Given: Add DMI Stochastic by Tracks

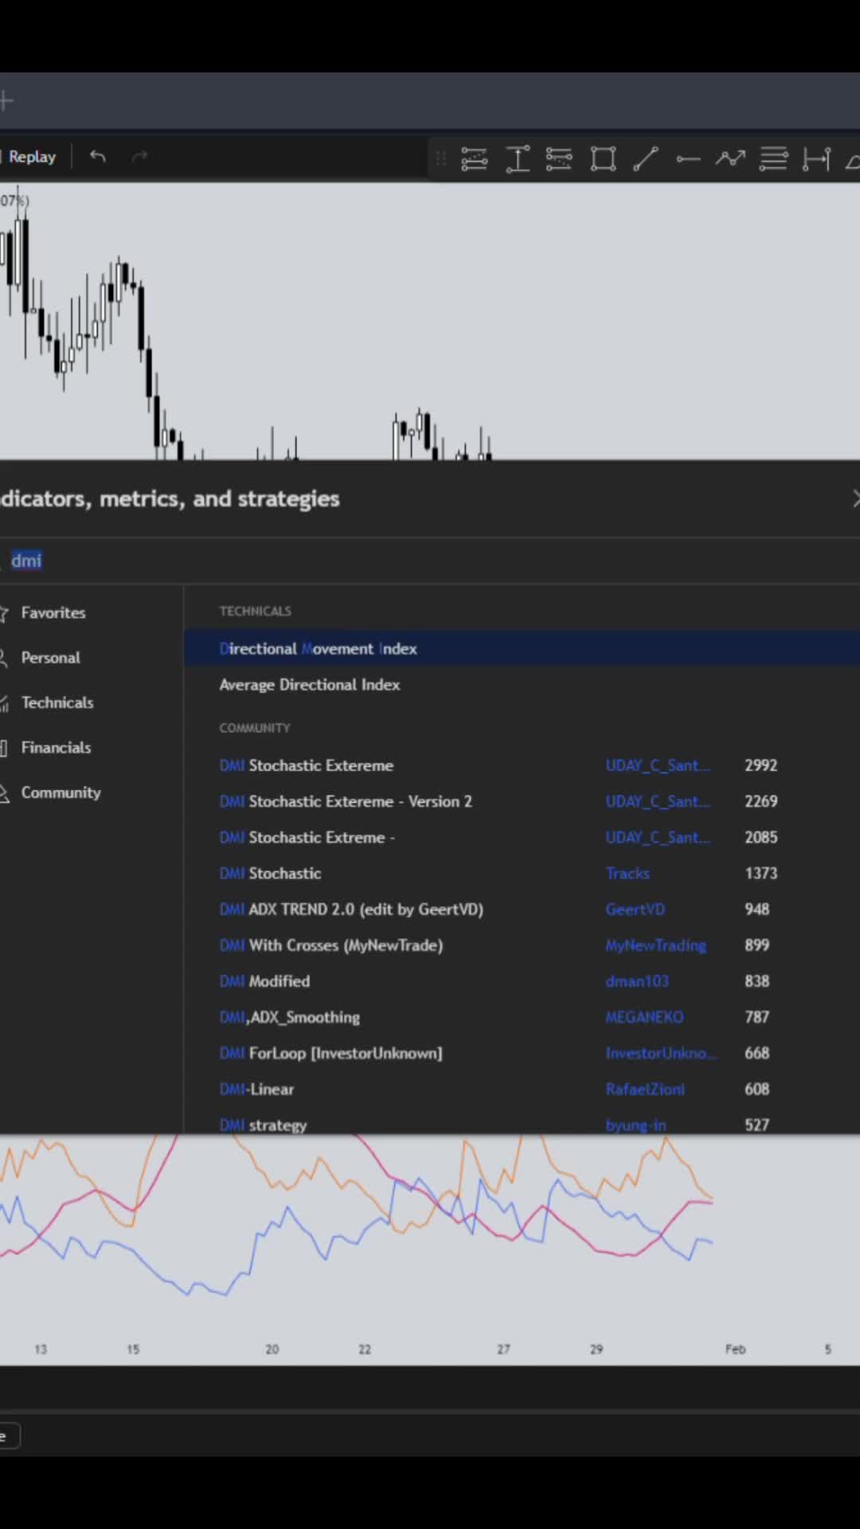Looking at the screenshot, I should coord(522,874).
